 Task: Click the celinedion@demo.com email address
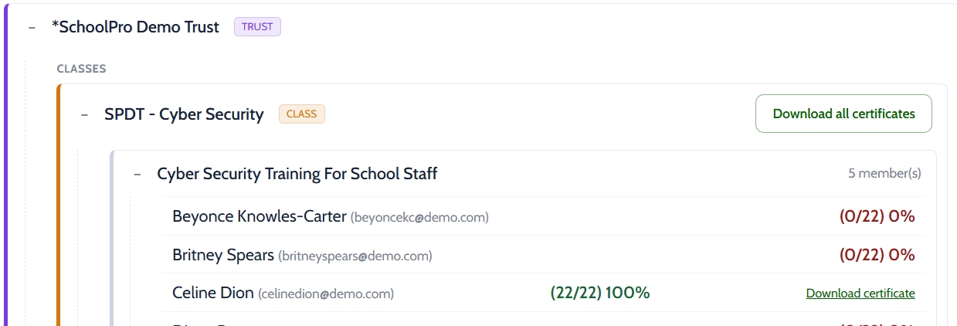coord(326,294)
